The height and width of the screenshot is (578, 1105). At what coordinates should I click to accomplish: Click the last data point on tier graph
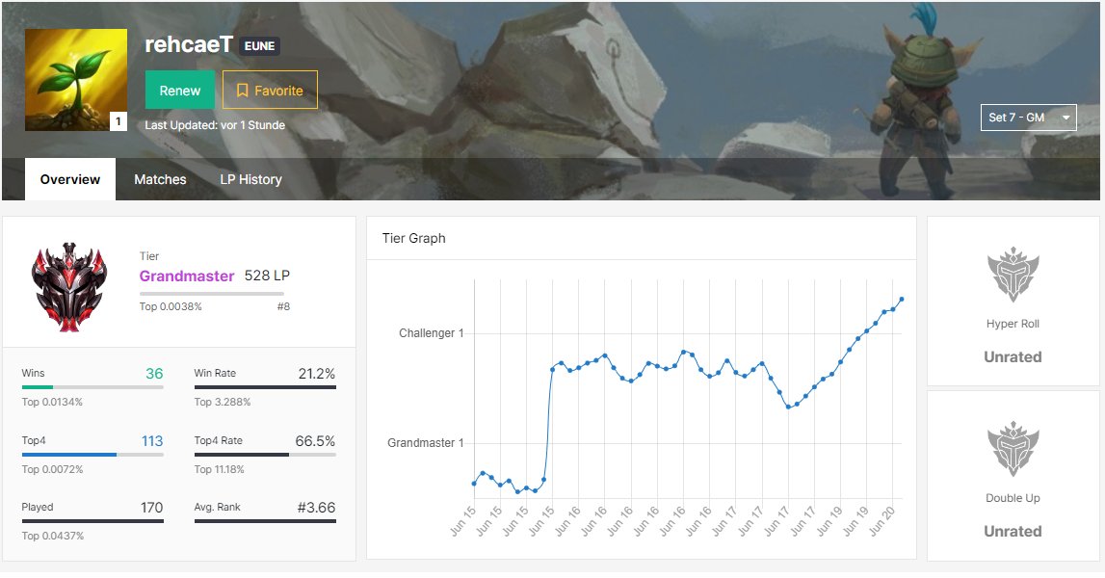click(902, 300)
